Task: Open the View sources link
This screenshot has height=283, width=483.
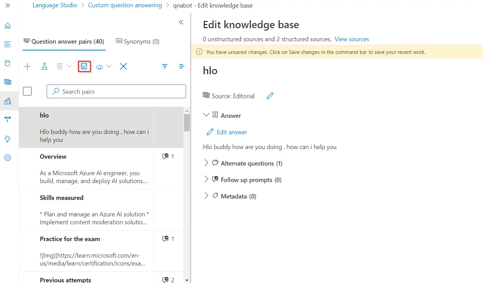Action: tap(352, 39)
